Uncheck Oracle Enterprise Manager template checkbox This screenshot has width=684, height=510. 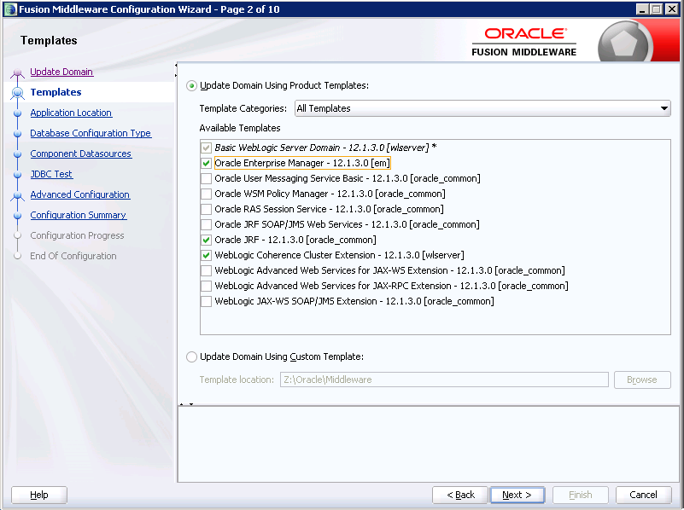click(x=207, y=164)
